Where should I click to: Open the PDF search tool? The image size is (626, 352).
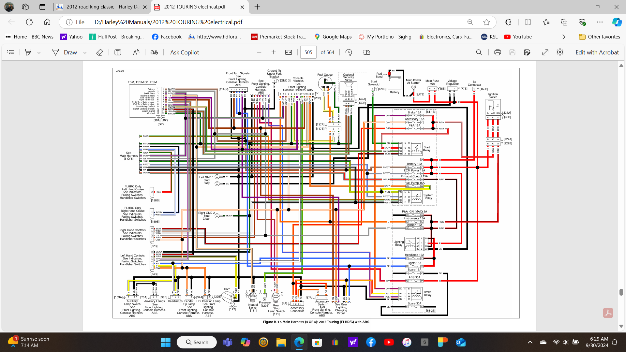point(479,52)
